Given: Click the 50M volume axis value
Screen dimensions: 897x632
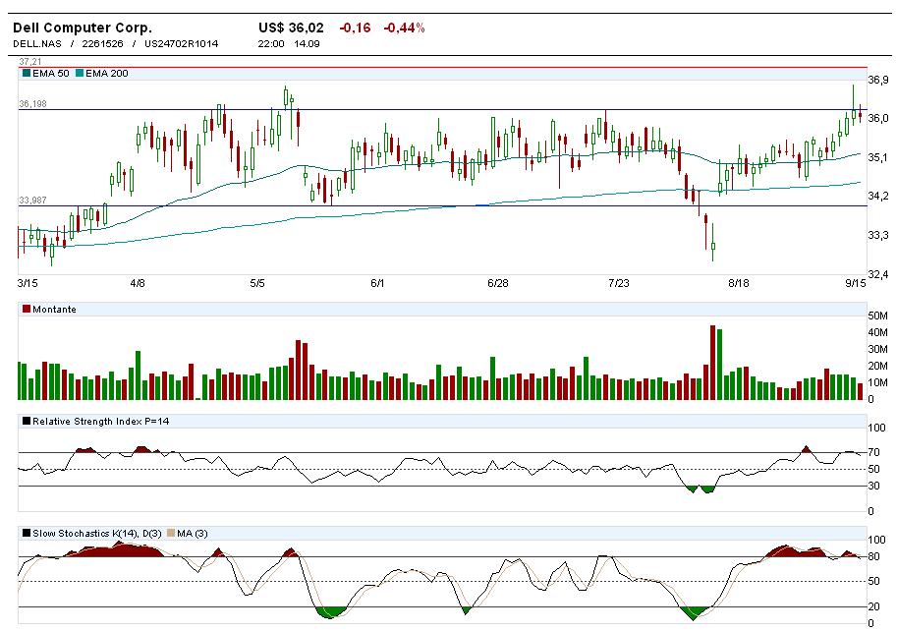Looking at the screenshot, I should [878, 316].
